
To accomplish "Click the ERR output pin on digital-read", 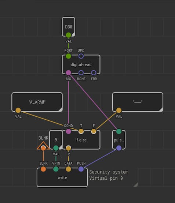I will click(94, 73).
